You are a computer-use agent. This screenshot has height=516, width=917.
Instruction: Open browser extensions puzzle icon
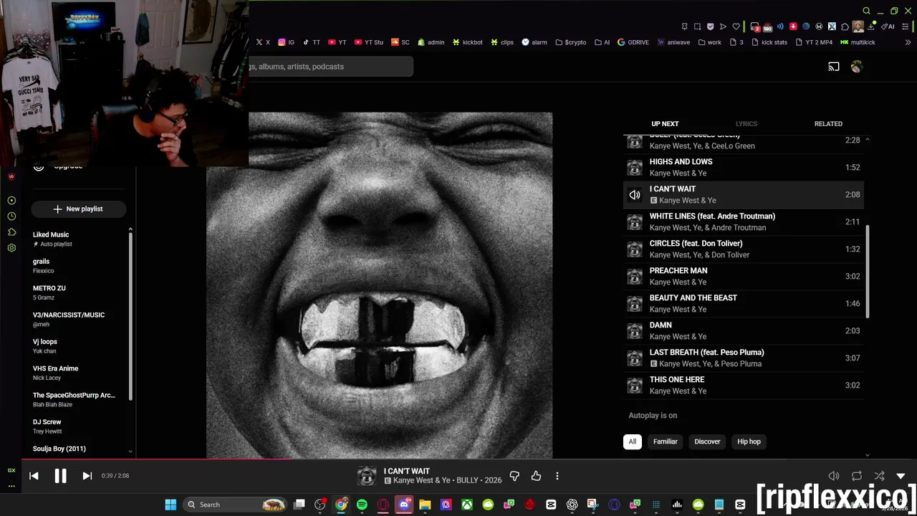pos(845,27)
